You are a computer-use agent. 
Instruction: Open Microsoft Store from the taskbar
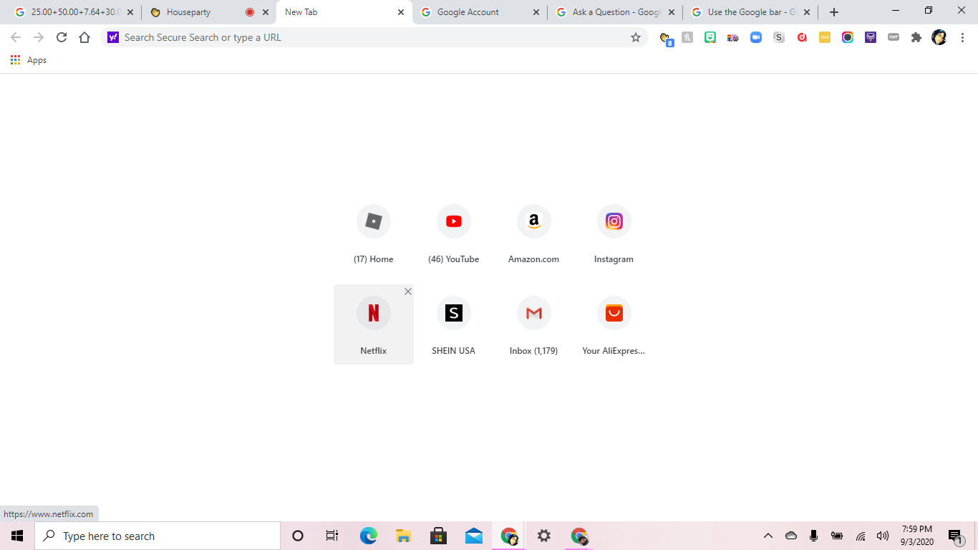pos(438,536)
